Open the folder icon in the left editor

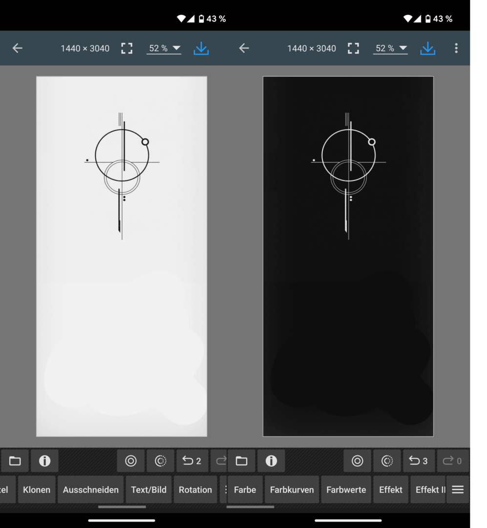15,461
